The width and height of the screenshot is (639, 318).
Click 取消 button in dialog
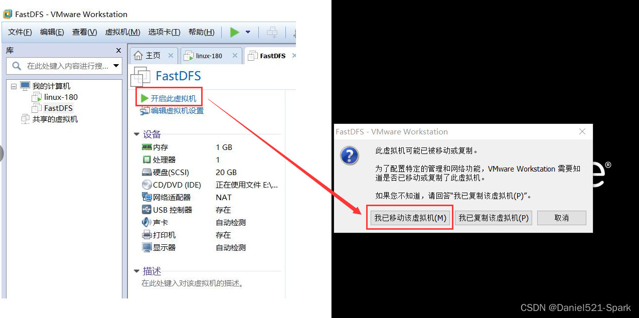562,218
